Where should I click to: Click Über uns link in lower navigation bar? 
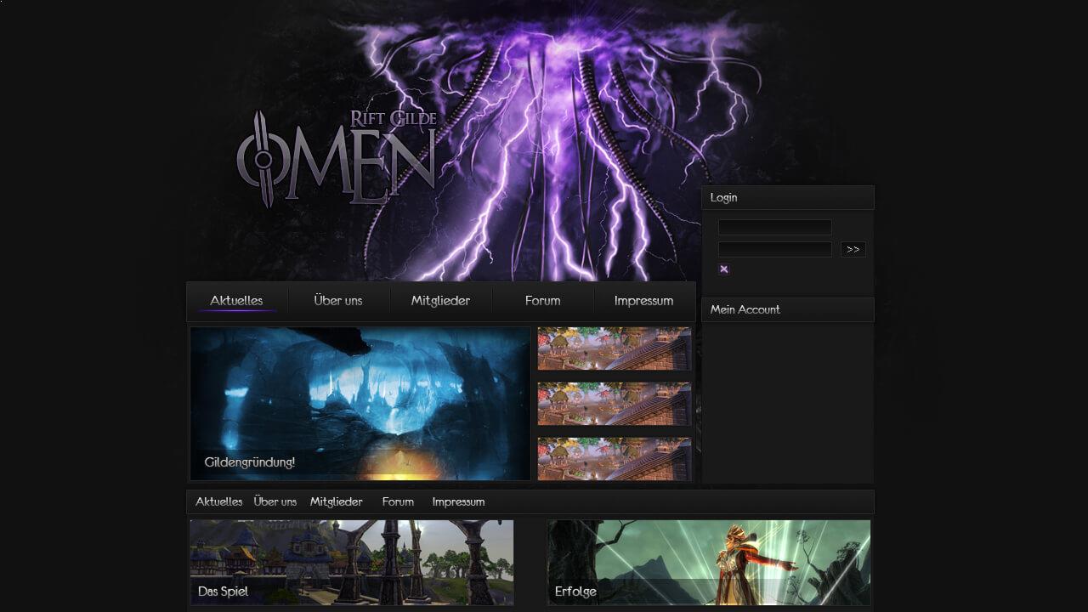click(275, 501)
